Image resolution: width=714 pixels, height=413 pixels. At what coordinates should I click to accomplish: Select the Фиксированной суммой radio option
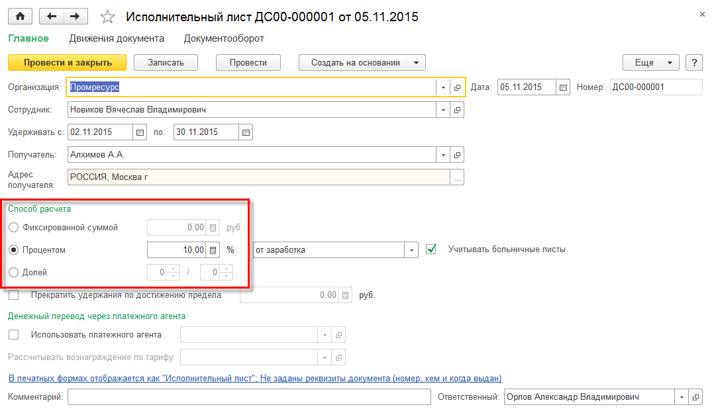(13, 228)
